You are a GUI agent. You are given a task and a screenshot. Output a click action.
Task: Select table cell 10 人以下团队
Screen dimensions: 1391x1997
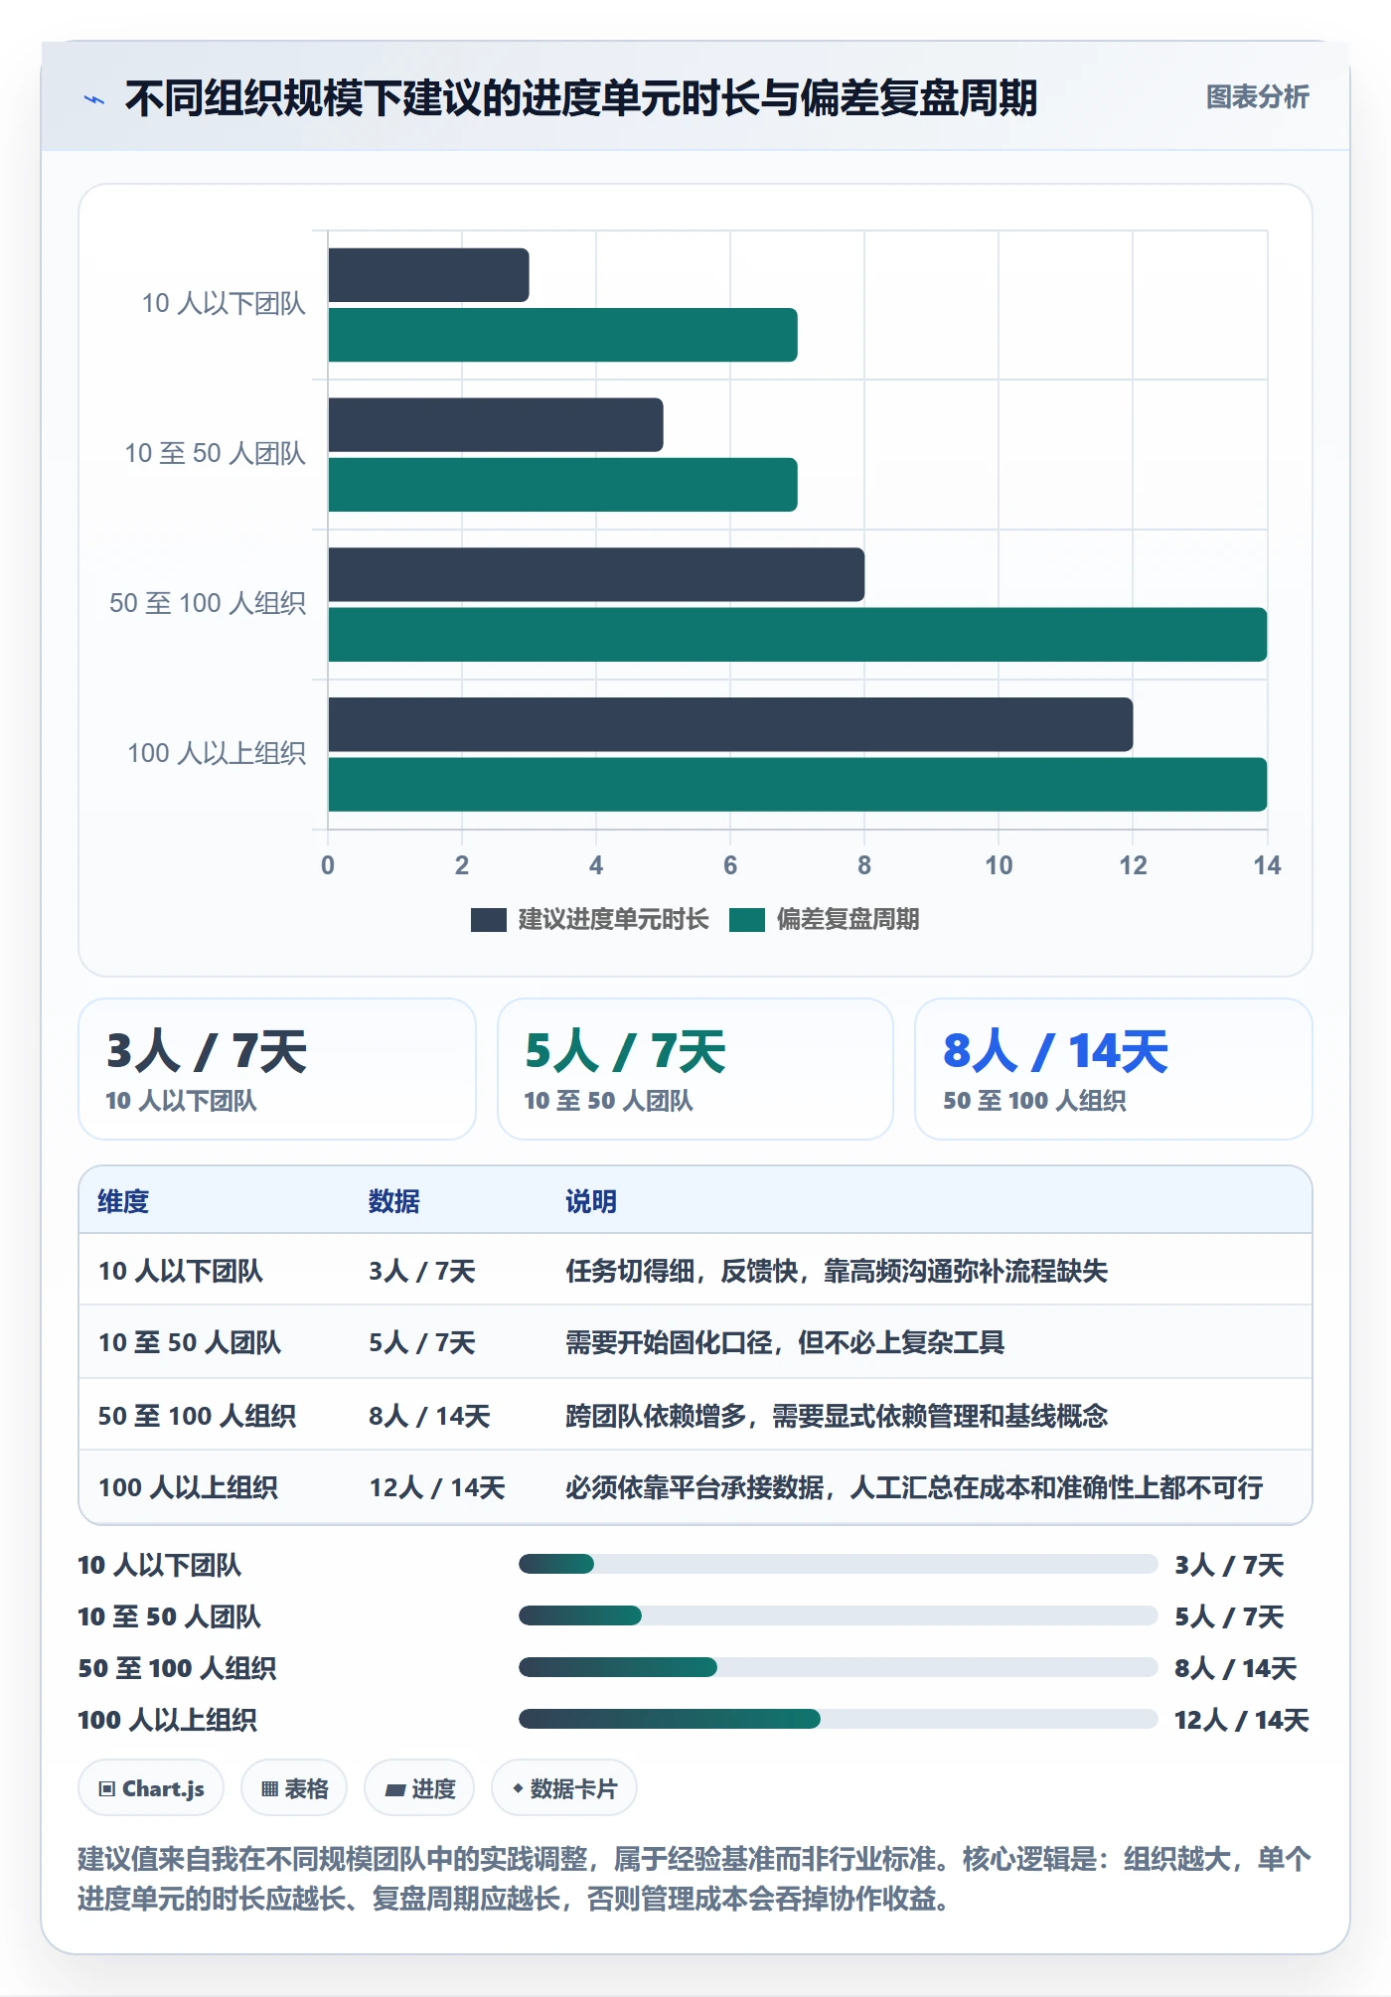point(180,1271)
